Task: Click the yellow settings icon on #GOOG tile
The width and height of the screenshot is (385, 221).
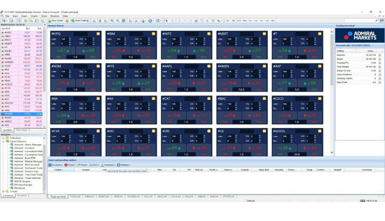Action: [x=320, y=131]
